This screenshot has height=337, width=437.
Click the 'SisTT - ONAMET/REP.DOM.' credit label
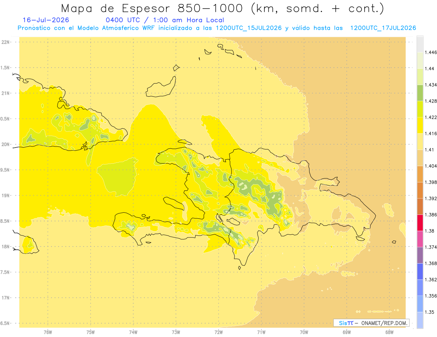pos(371,323)
